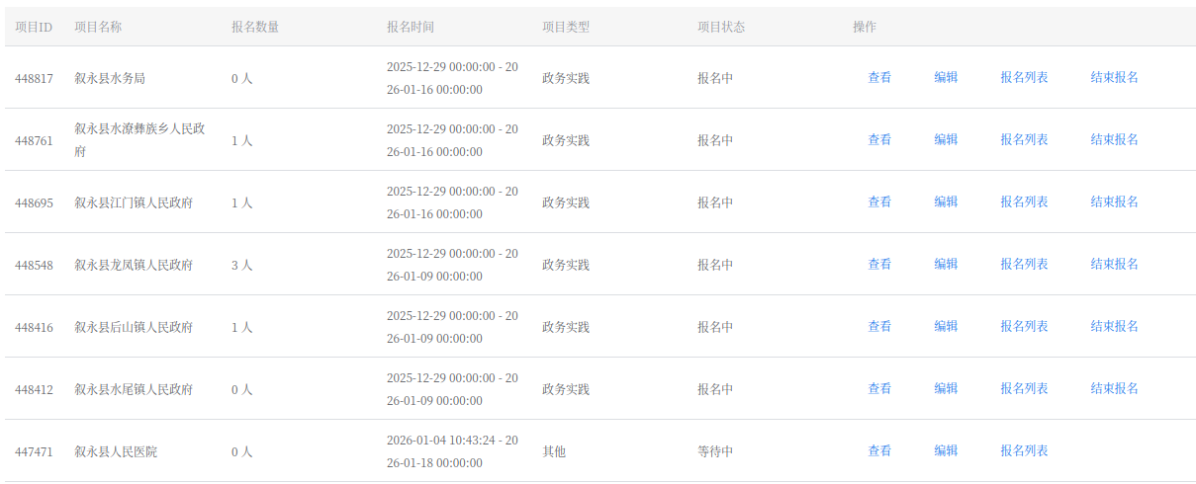This screenshot has height=484, width=1196.
Task: Click 查看 for 叙永县水潦彝族乡人民政府
Action: (x=879, y=139)
